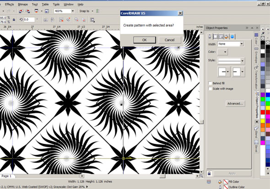This screenshot has width=270, height=189.
Task: Select the second tab icon in Object Properties
Action: (x=215, y=37)
